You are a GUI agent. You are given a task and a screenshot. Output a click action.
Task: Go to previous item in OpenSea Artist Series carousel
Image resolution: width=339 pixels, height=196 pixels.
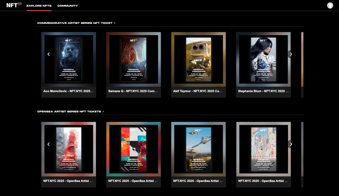pyautogui.click(x=48, y=144)
